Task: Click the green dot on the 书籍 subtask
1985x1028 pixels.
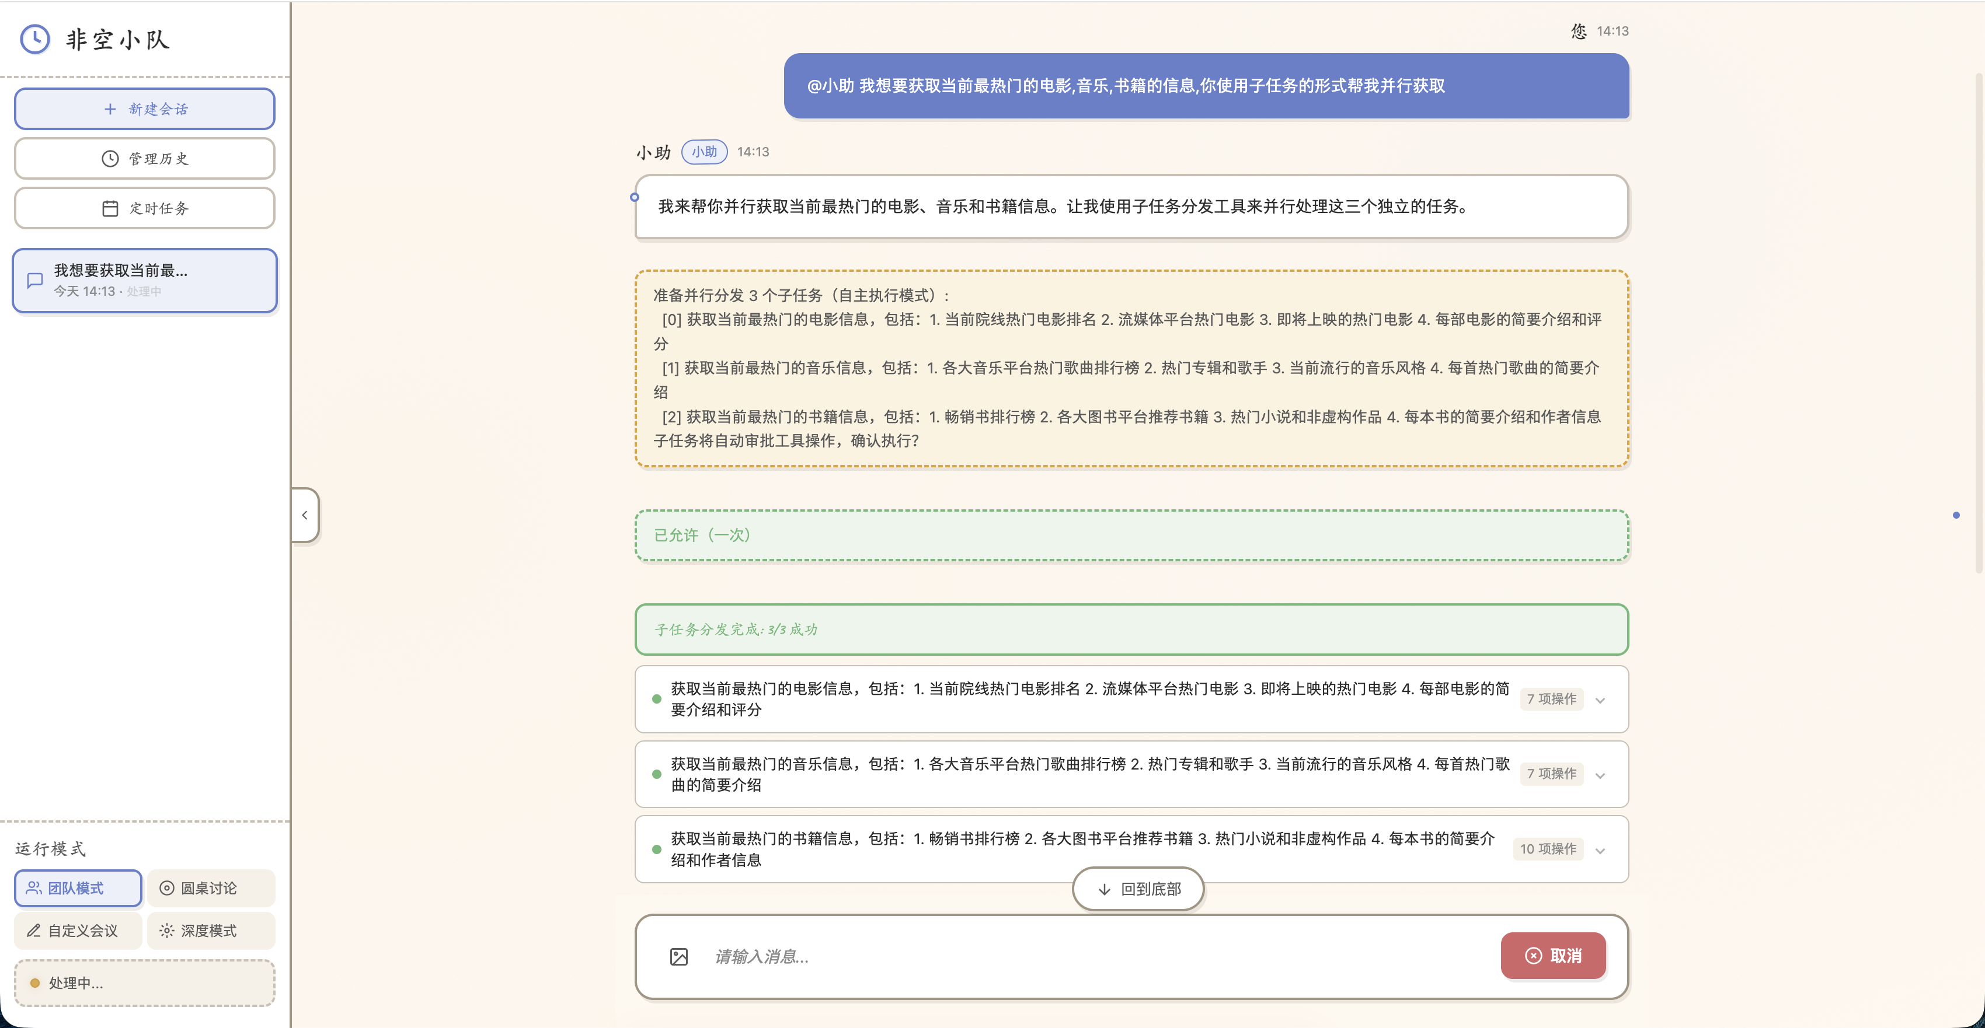Action: 657,849
